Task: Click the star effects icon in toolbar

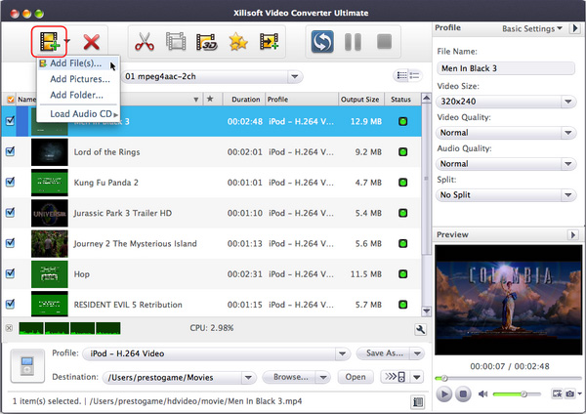Action: tap(237, 42)
